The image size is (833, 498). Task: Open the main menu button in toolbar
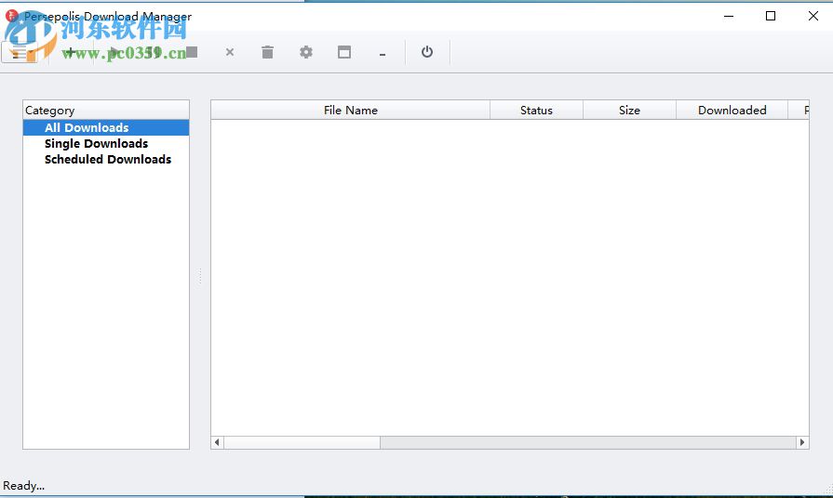(20, 52)
